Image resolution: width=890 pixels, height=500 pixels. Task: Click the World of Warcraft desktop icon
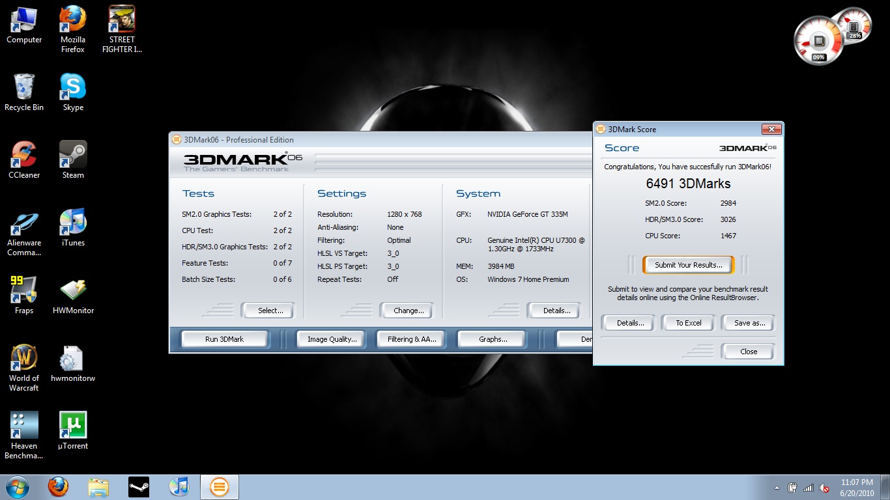[x=24, y=368]
